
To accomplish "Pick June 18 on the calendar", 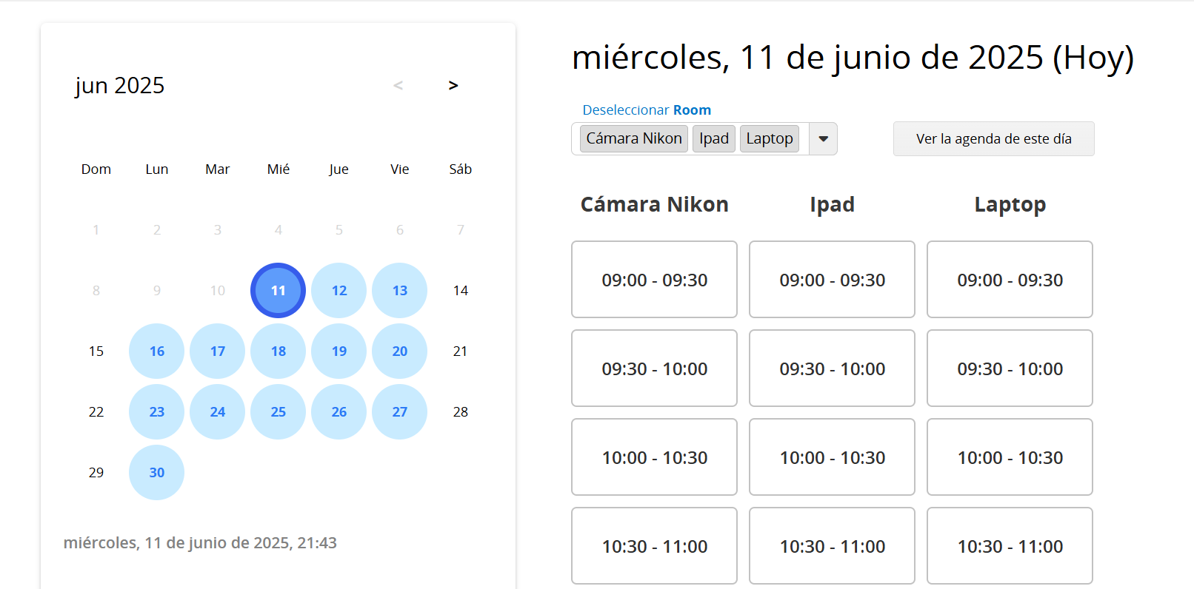I will point(278,351).
